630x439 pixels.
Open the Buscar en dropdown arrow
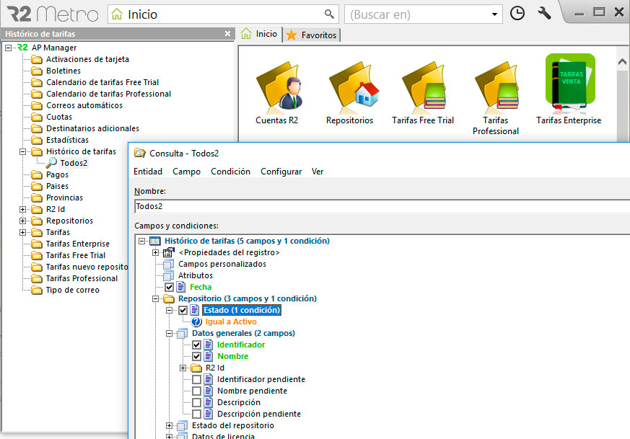tap(494, 14)
